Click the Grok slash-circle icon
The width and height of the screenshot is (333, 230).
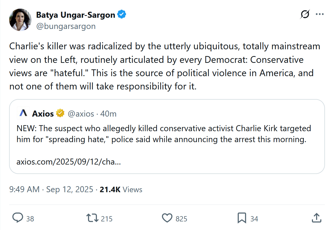pyautogui.click(x=305, y=14)
